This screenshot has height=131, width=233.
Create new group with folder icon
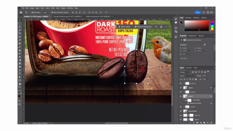click(x=204, y=123)
